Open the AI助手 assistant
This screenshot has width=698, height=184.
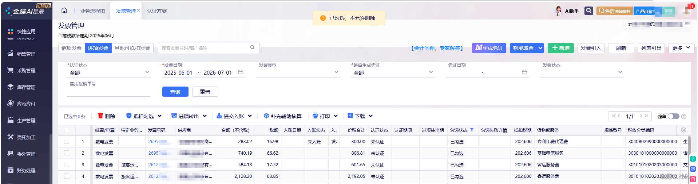(x=567, y=11)
